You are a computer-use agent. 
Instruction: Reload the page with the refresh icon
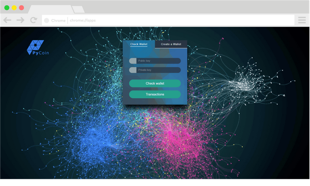[34, 20]
